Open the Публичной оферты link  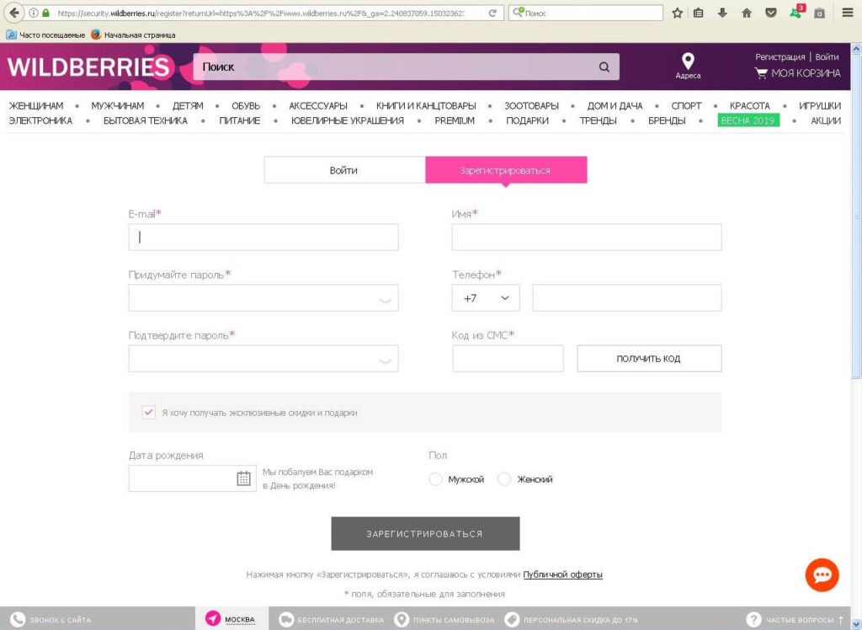tap(562, 574)
